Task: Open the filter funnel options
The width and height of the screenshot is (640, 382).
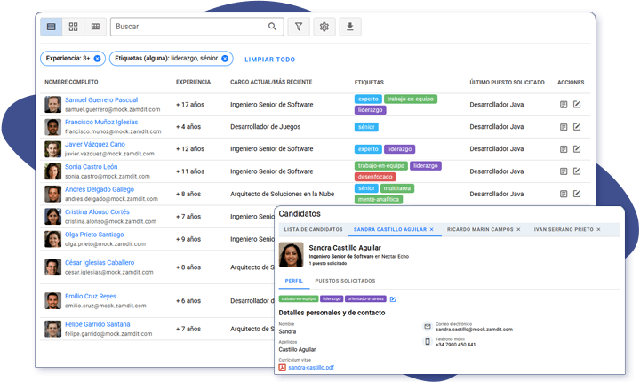Action: 300,27
